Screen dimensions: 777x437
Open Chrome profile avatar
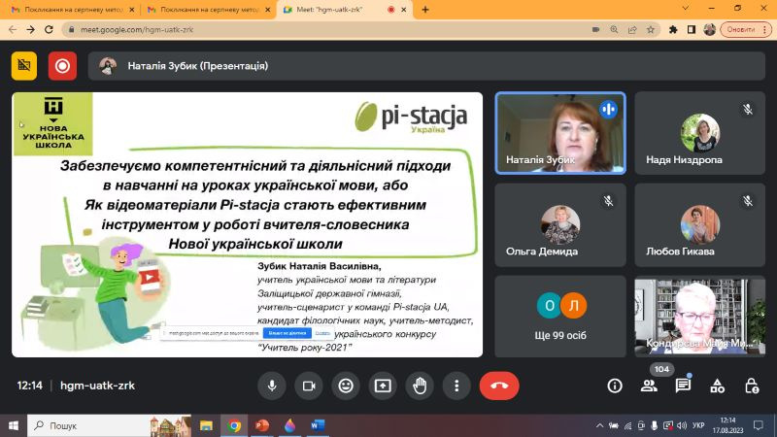[710, 30]
